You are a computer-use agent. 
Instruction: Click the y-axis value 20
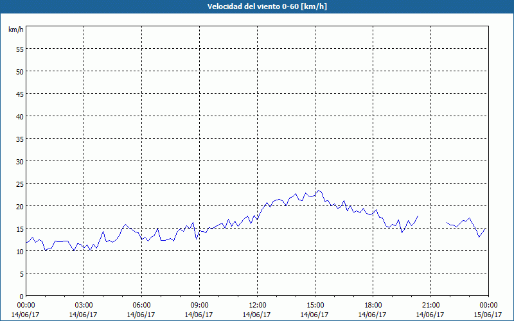20,207
